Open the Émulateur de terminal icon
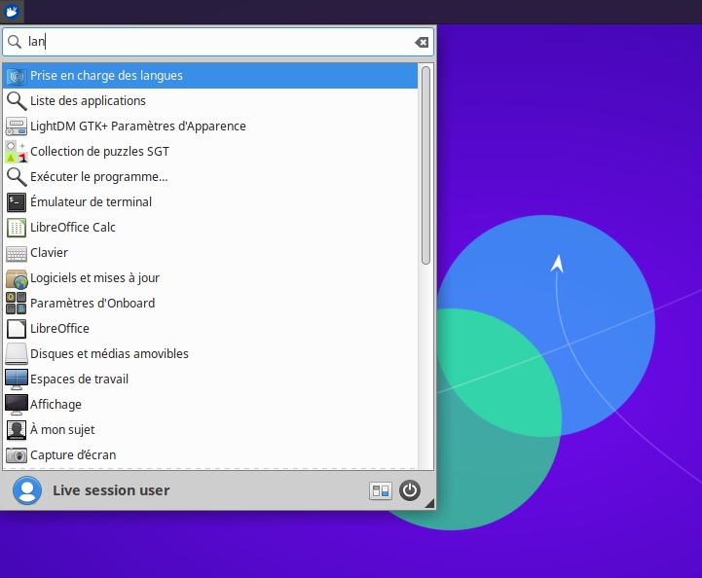The height and width of the screenshot is (578, 702). pyautogui.click(x=17, y=202)
